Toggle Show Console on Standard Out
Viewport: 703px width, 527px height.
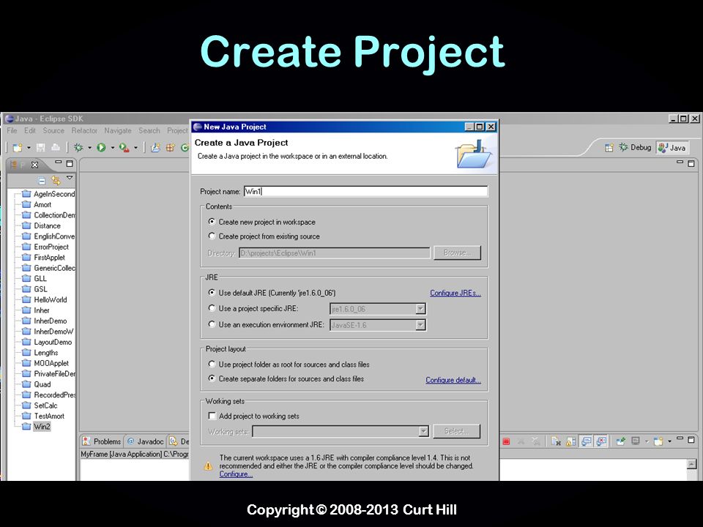coord(586,441)
